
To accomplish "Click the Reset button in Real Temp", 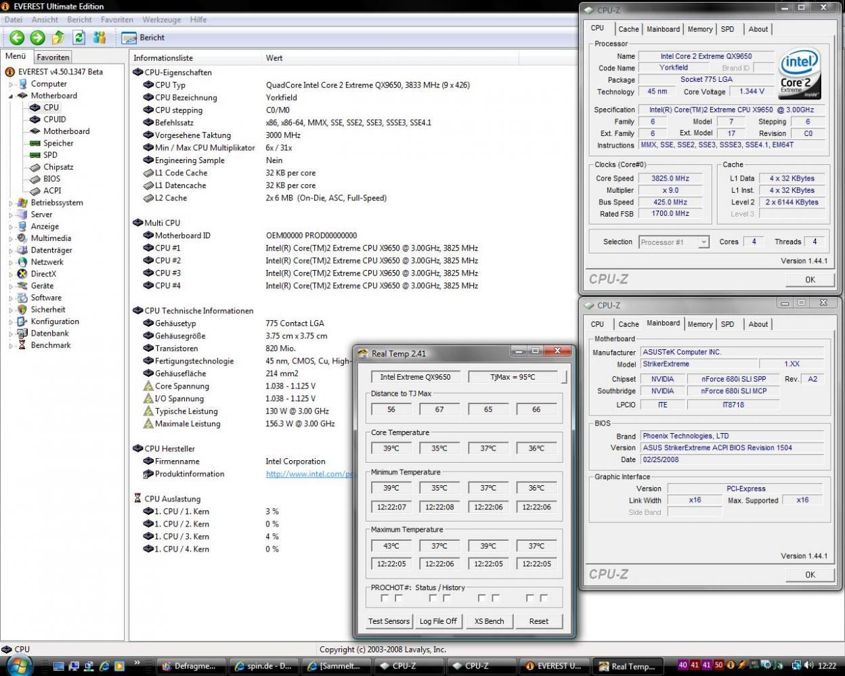I will (x=539, y=621).
